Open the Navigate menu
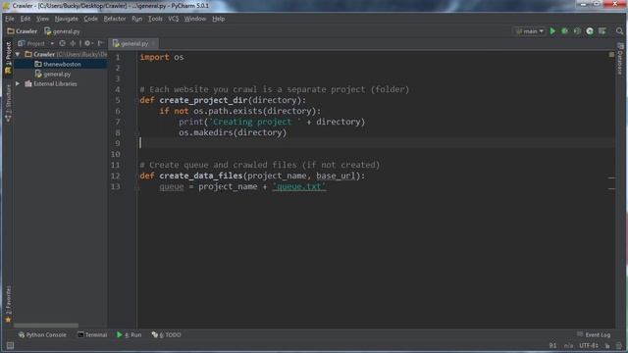 [x=67, y=19]
